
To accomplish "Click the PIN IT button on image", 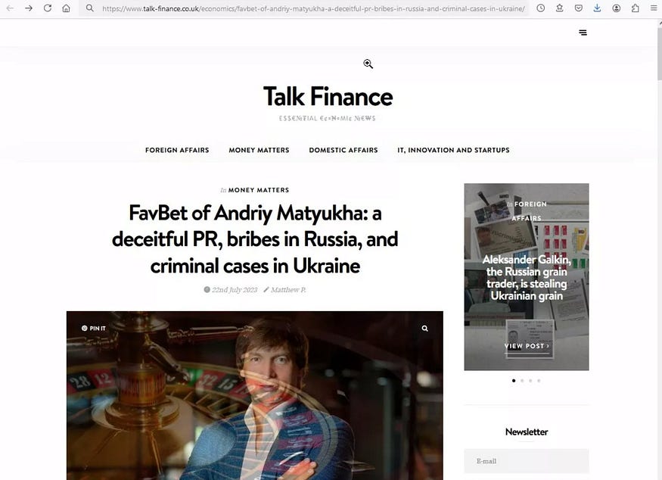I will click(94, 329).
